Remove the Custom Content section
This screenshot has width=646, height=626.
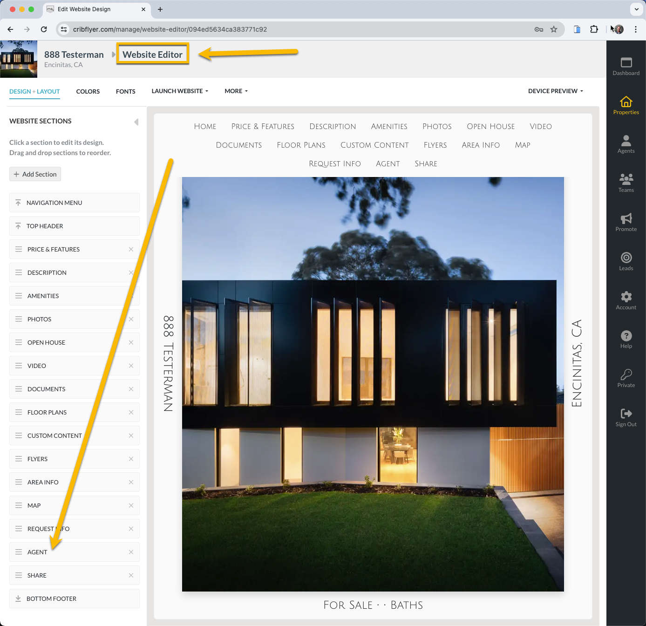(x=131, y=435)
